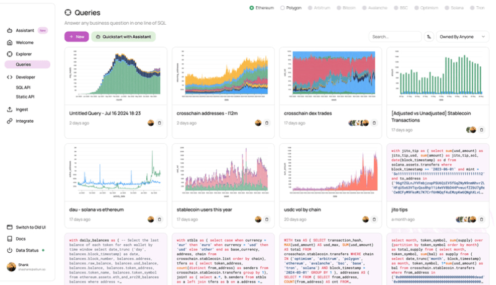Delete the Untitled Query card via trash icon
The width and height of the screenshot is (496, 285).
(x=159, y=123)
